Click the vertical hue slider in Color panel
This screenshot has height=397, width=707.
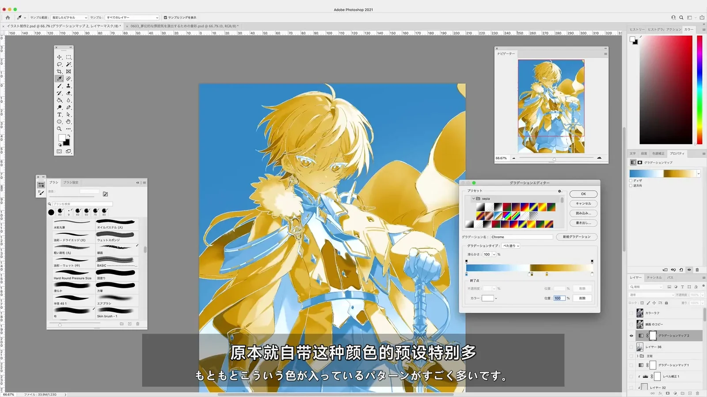point(699,90)
